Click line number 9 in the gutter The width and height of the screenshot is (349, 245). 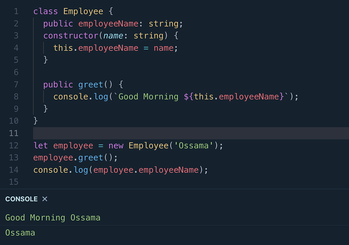click(x=16, y=109)
